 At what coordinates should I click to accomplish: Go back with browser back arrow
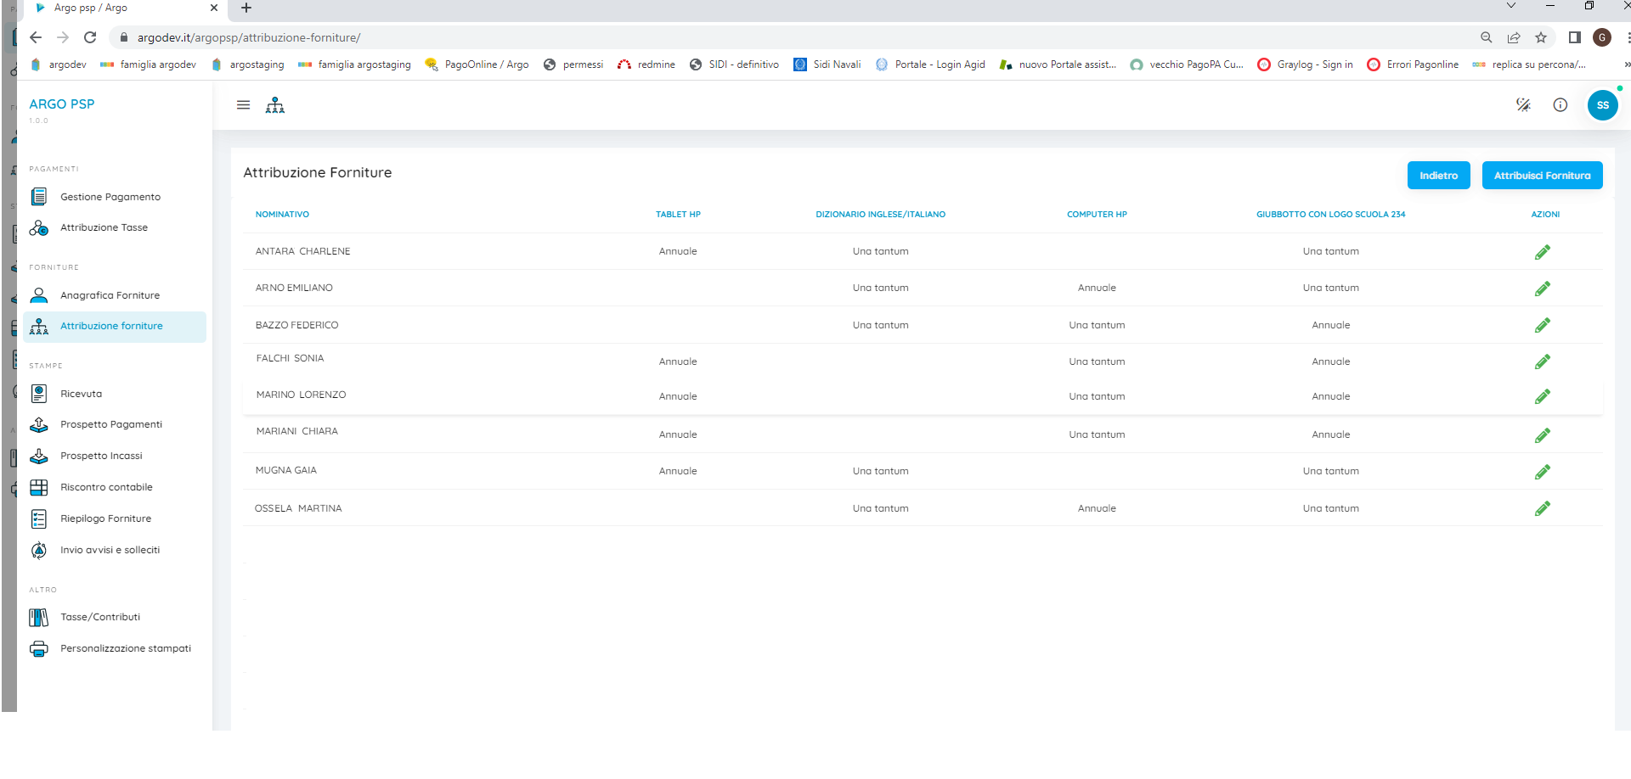point(35,37)
